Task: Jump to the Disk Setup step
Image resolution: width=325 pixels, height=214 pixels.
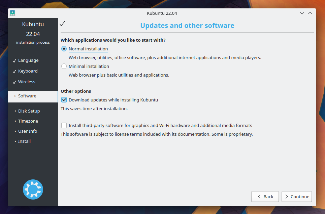Action: (x=29, y=111)
